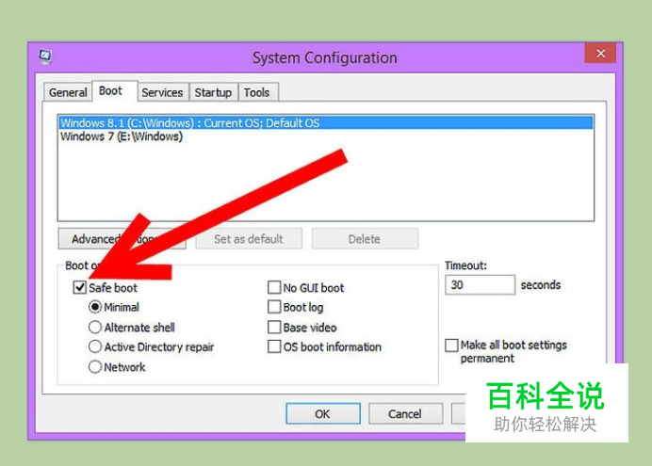Click the Cancel button
This screenshot has height=466, width=652.
click(x=405, y=413)
